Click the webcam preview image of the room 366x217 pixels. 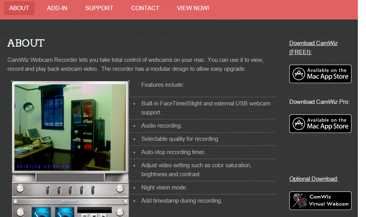[70, 126]
